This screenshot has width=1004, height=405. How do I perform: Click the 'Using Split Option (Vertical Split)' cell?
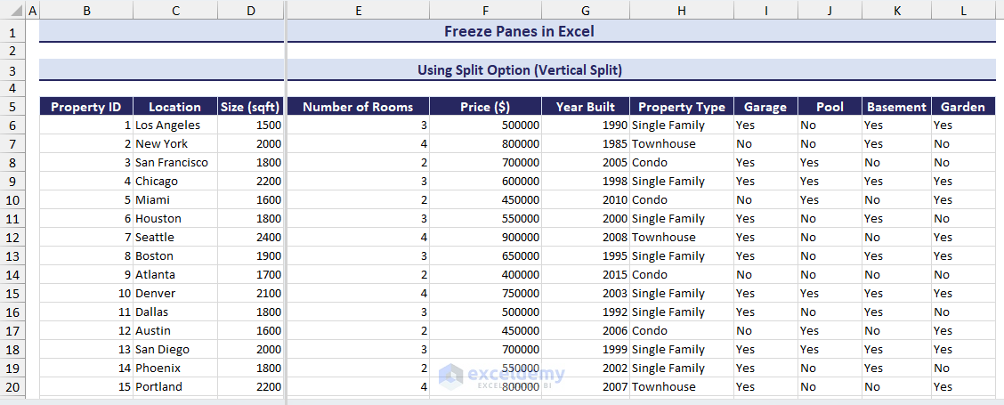519,69
